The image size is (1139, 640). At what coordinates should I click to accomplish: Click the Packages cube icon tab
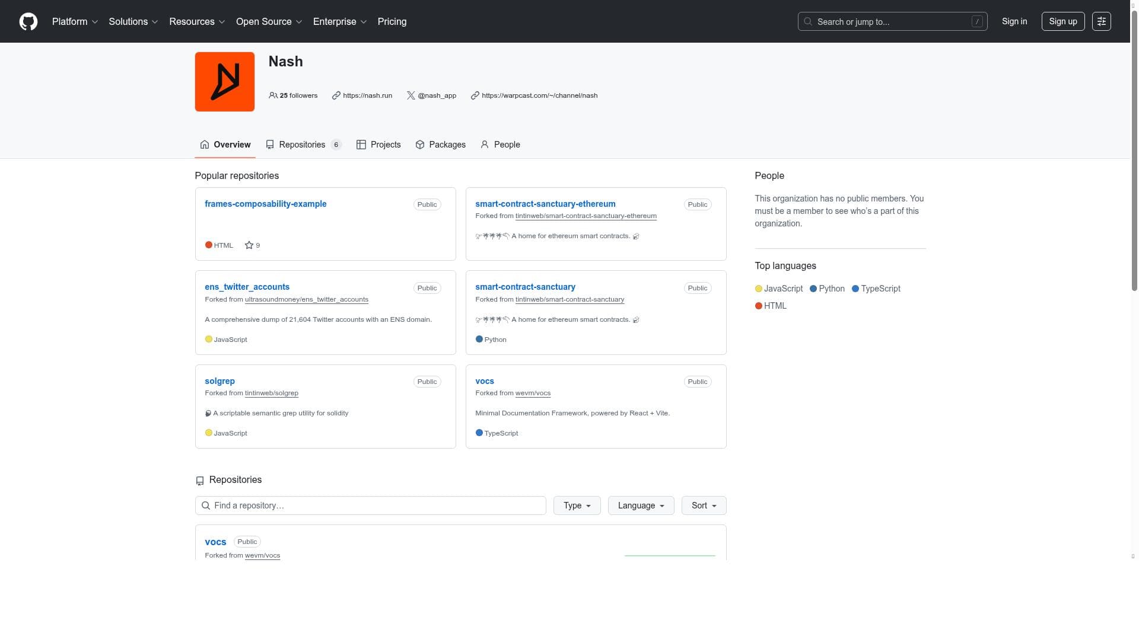(x=420, y=145)
